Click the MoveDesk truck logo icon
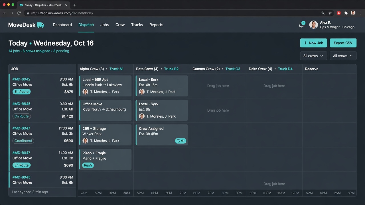The width and height of the screenshot is (365, 205). [x=40, y=25]
